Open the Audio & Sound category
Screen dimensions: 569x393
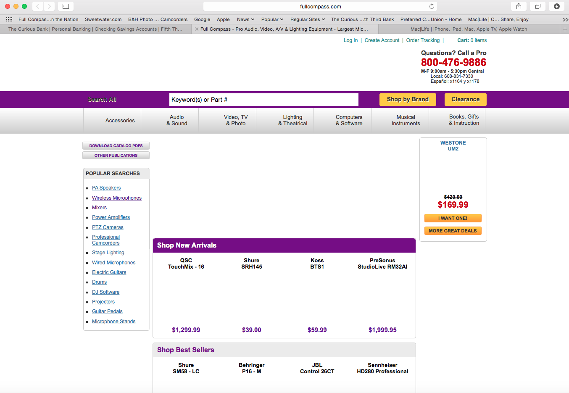click(177, 120)
